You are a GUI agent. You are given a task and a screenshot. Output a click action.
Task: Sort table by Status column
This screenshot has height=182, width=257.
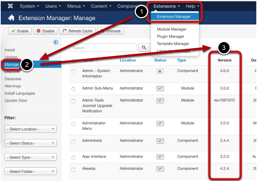[160, 60]
